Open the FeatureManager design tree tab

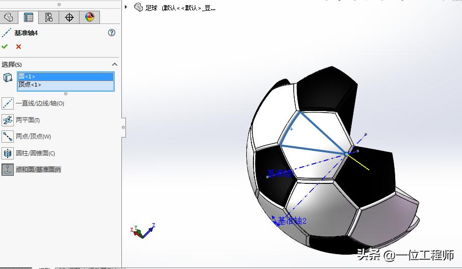9,17
